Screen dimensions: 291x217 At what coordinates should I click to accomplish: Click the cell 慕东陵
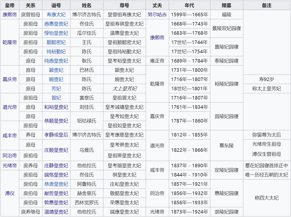click(x=227, y=145)
